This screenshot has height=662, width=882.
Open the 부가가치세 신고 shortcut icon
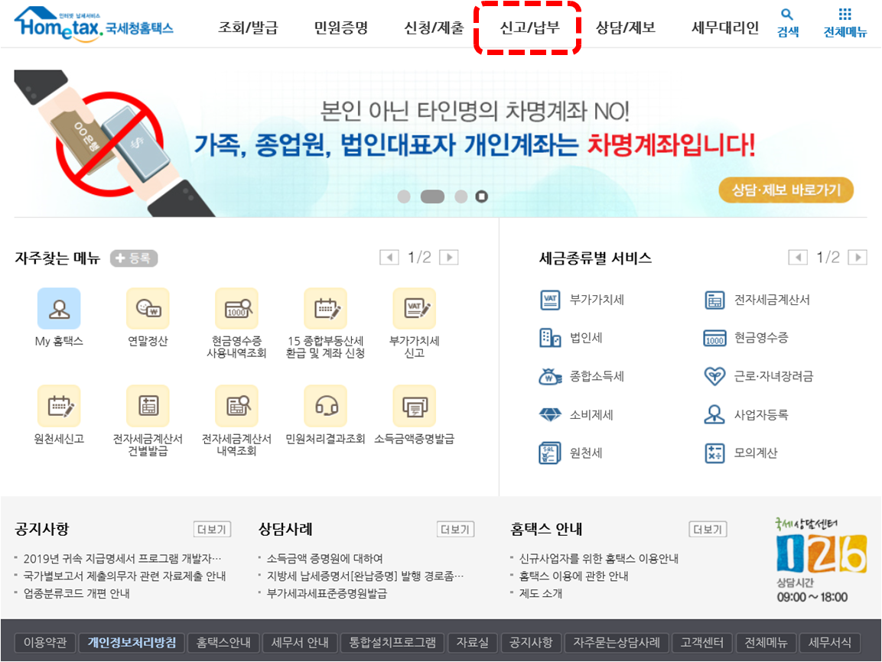pyautogui.click(x=415, y=309)
